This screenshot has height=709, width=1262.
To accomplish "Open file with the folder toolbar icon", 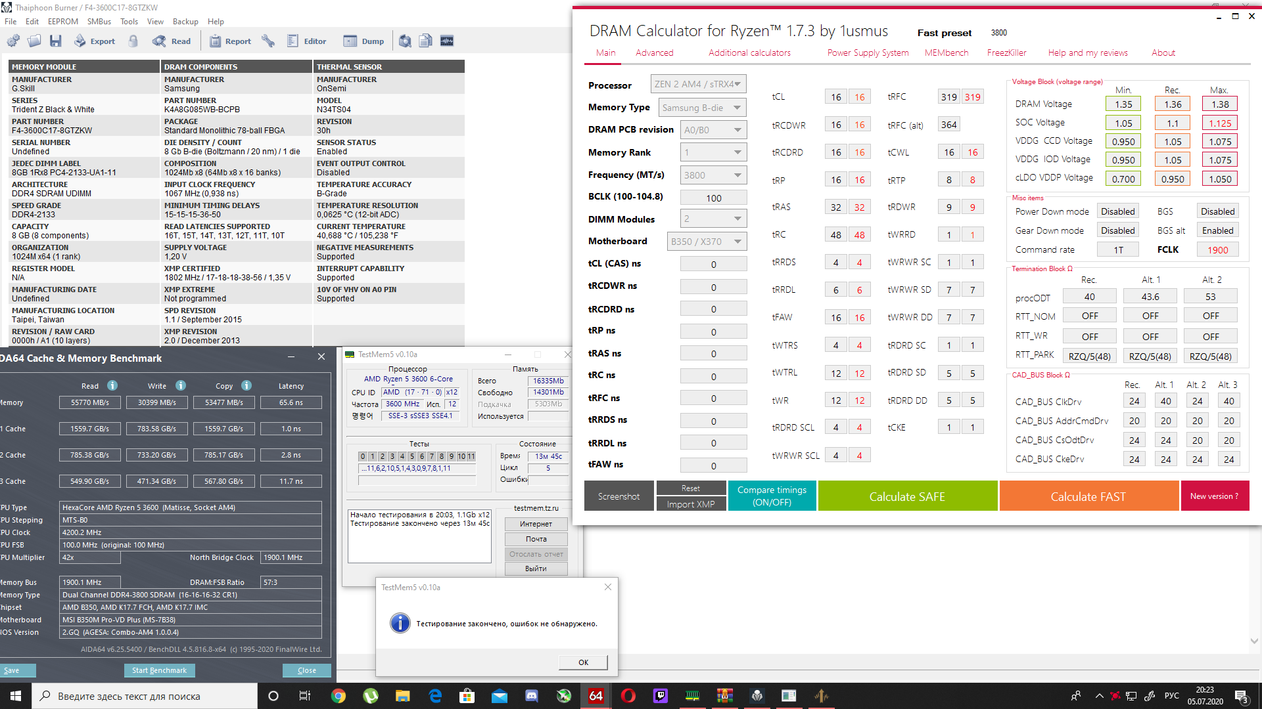I will tap(34, 41).
